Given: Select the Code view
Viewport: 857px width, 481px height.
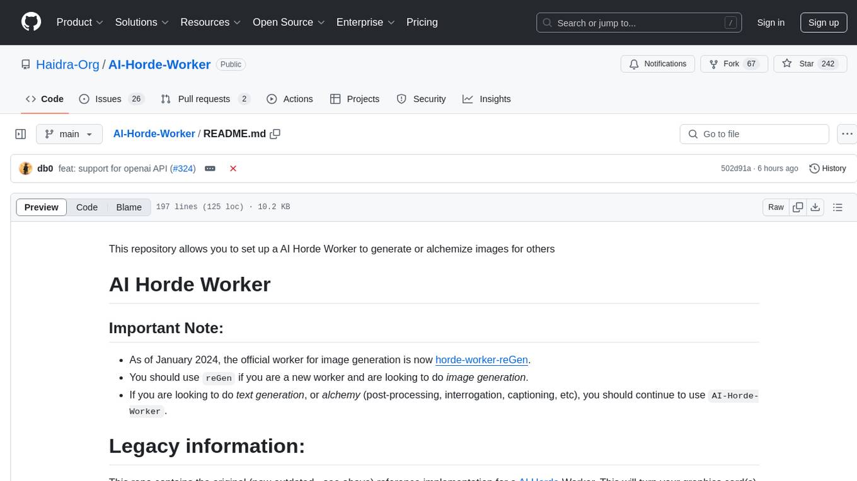Looking at the screenshot, I should click(x=87, y=207).
